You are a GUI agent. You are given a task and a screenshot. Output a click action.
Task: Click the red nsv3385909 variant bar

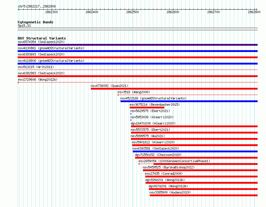tap(204, 195)
